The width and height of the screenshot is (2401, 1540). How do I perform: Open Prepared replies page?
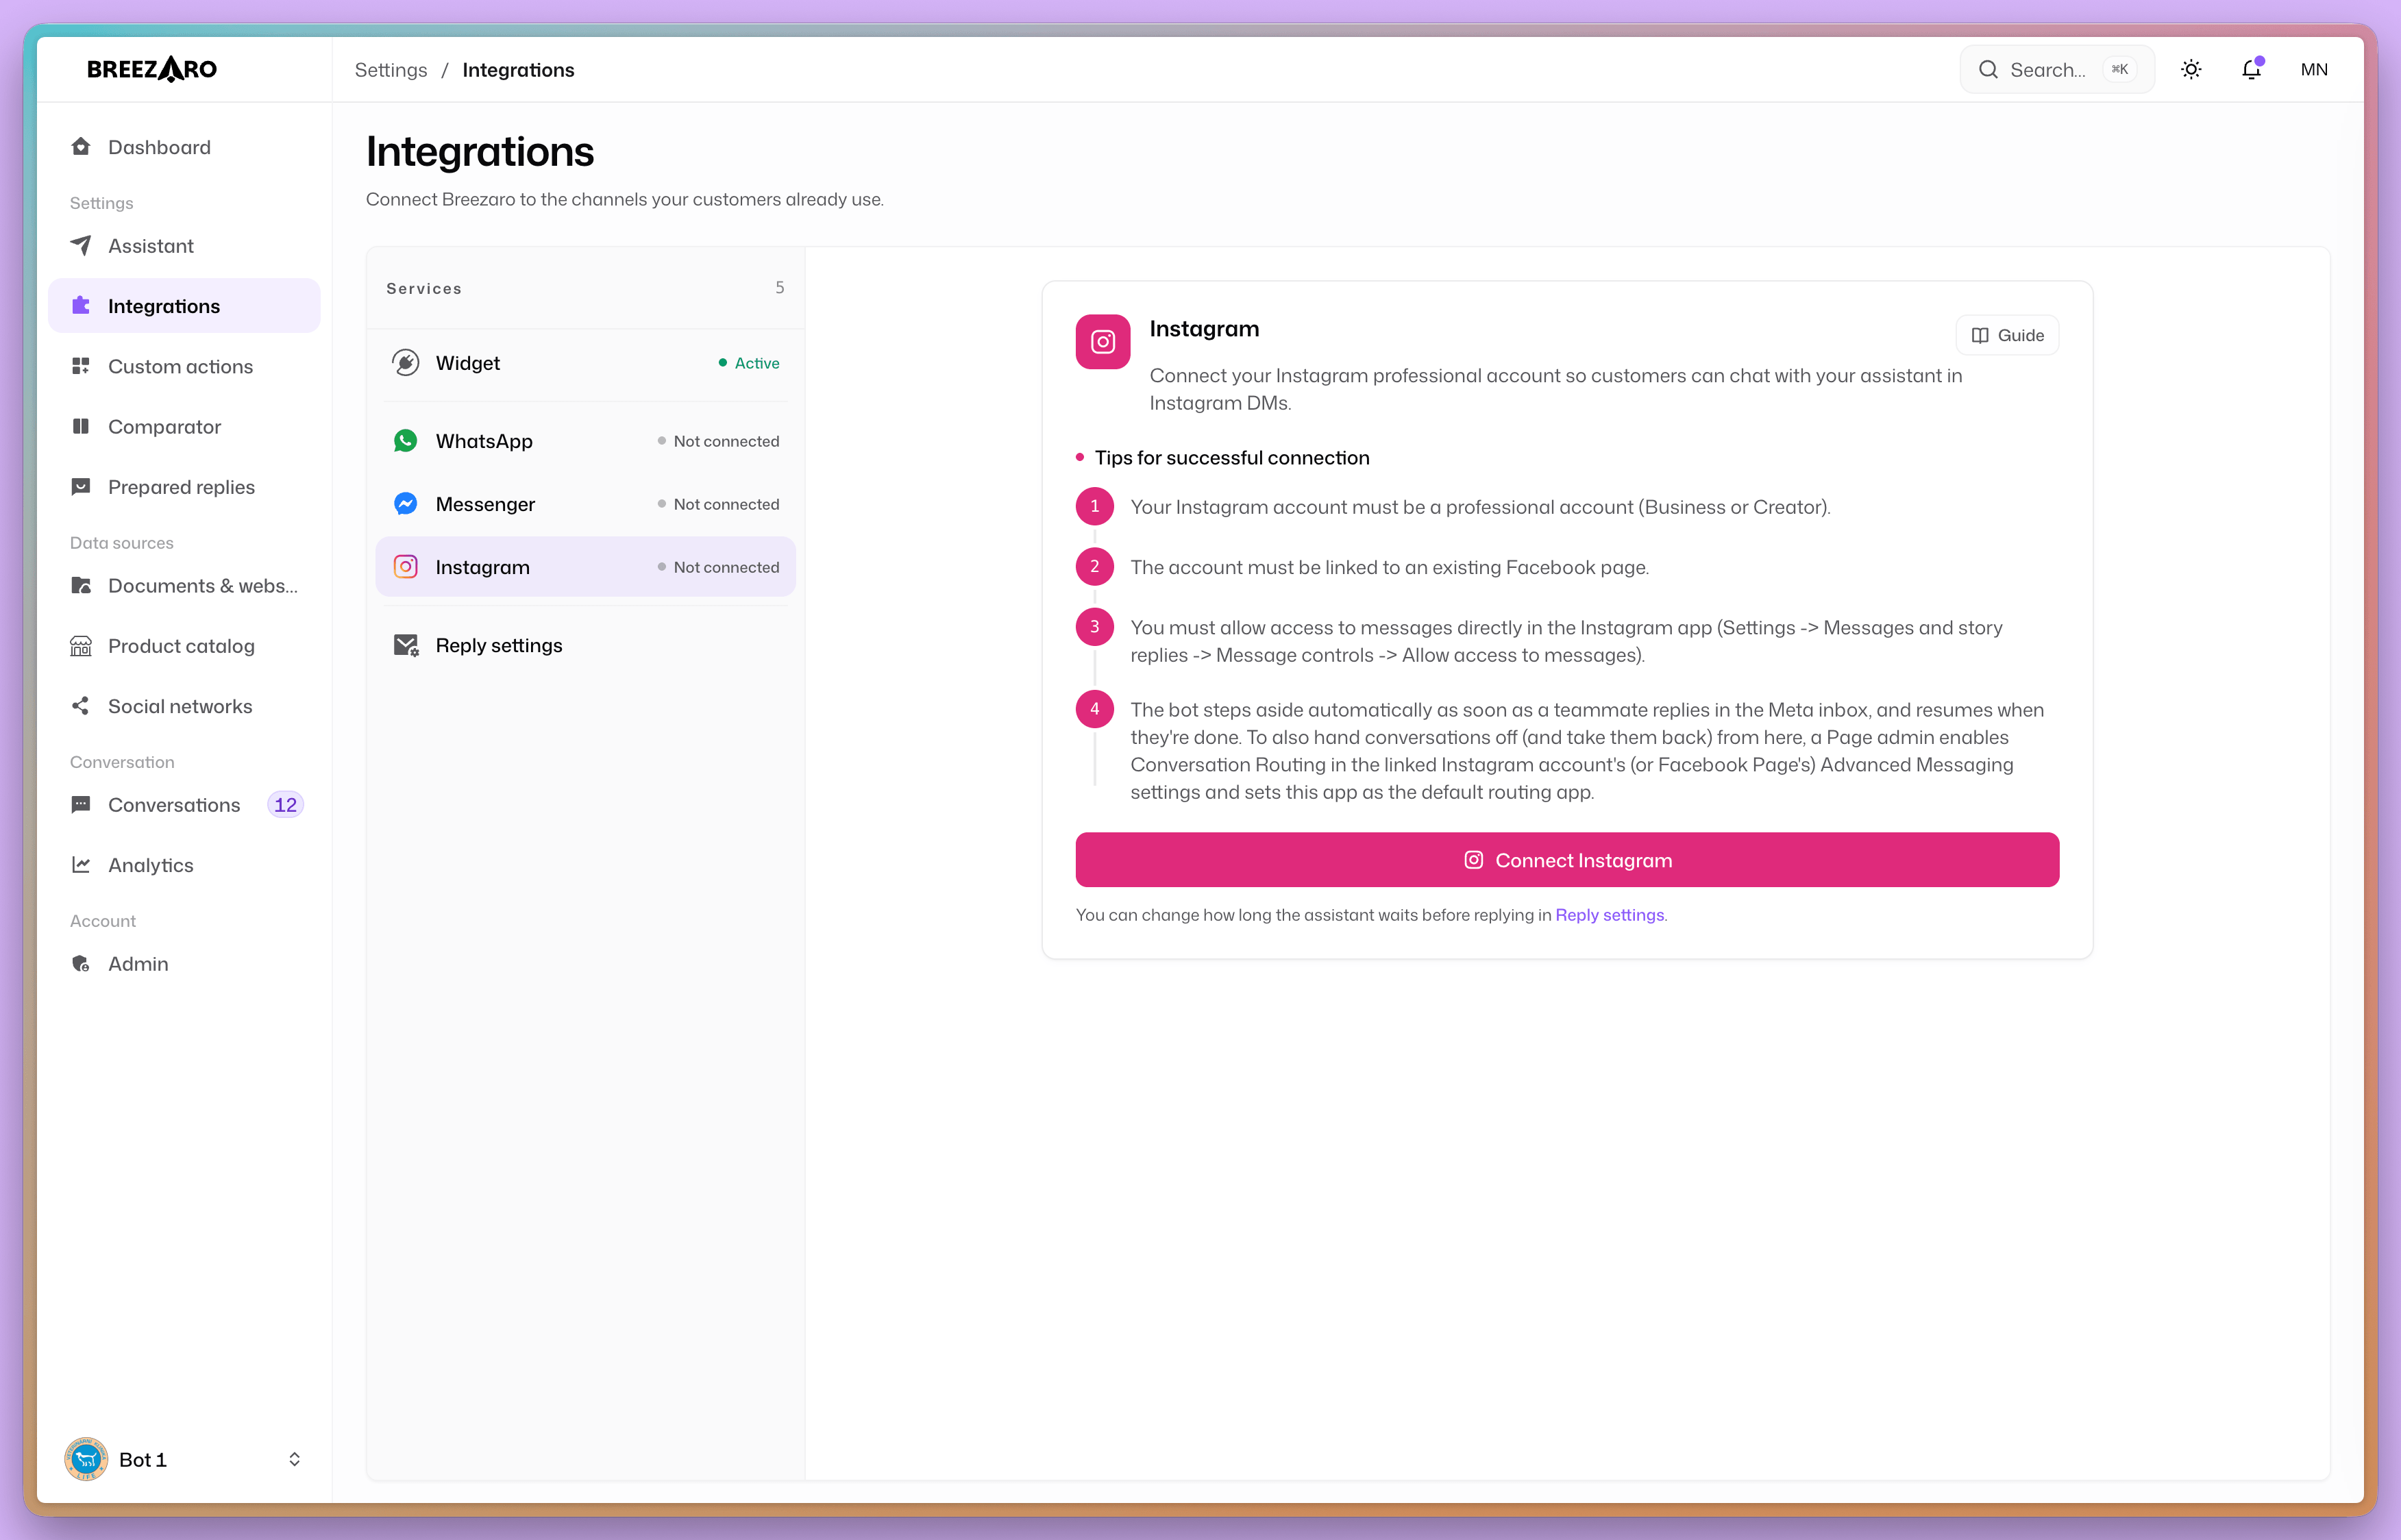184,486
